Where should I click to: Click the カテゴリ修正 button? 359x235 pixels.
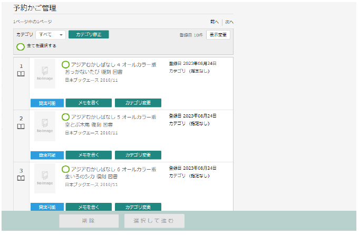89,35
